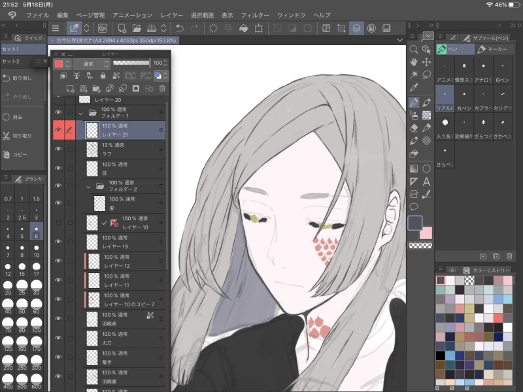
Task: Hide the ラフ layer
Action: pyautogui.click(x=58, y=149)
